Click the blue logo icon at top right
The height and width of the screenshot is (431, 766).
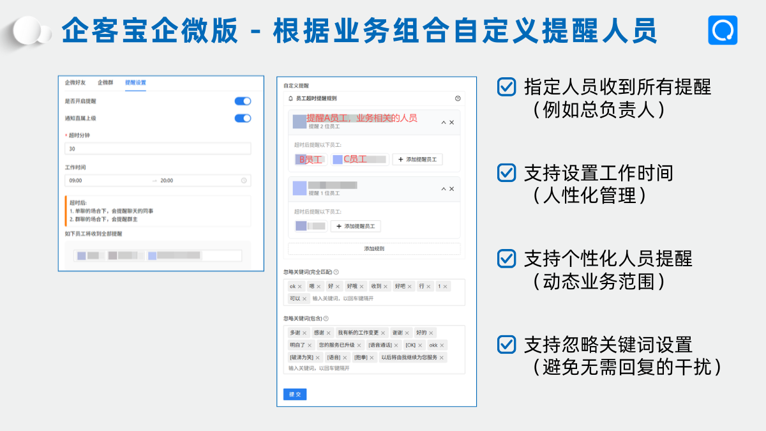723,30
